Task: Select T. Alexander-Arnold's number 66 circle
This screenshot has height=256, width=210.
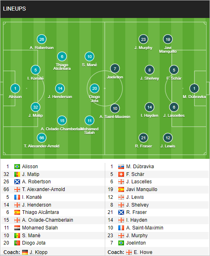Action: pyautogui.click(x=42, y=138)
